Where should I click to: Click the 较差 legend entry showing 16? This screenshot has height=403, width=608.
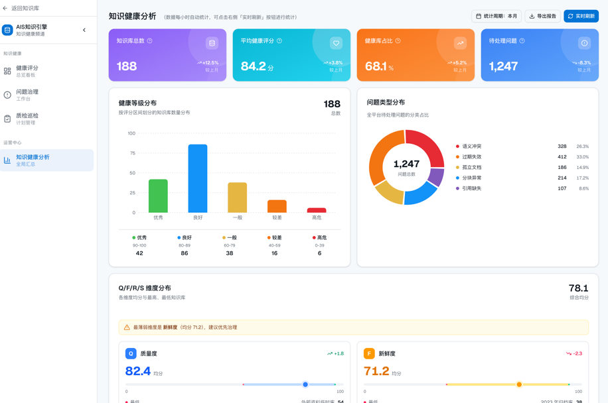tap(275, 245)
